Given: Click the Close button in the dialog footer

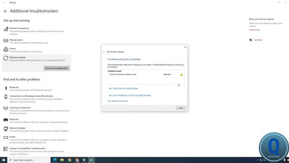Looking at the screenshot, I should point(181,108).
